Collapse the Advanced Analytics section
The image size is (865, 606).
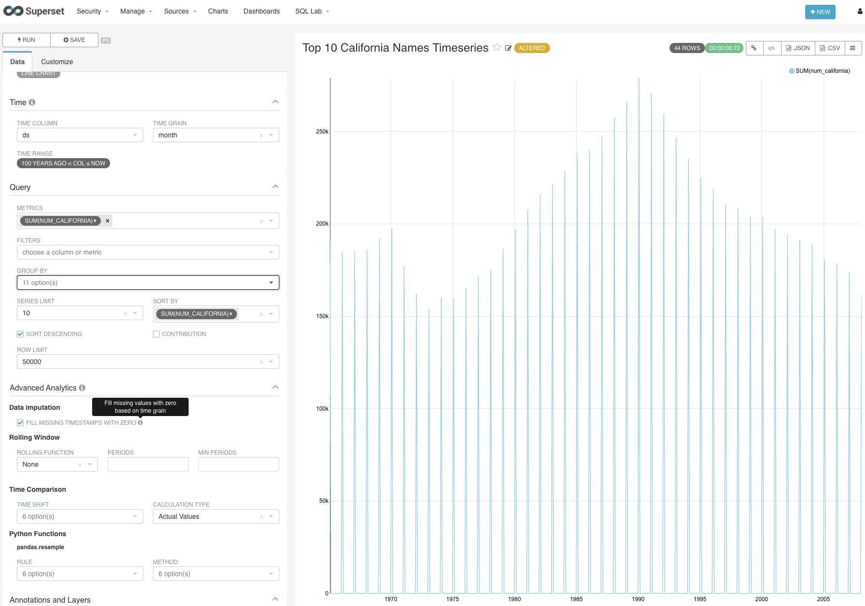pos(275,387)
